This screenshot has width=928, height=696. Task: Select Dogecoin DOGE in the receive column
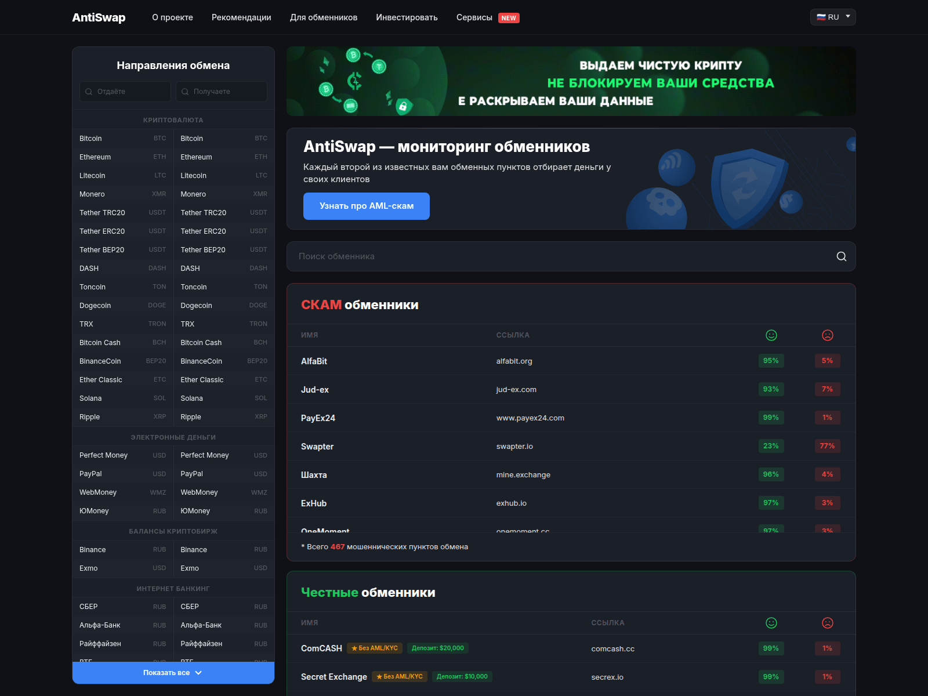tap(224, 306)
